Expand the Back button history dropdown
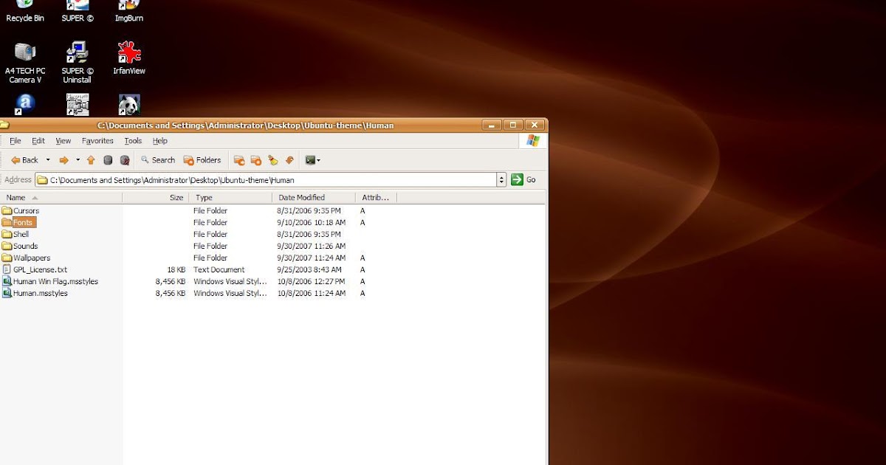 click(47, 160)
